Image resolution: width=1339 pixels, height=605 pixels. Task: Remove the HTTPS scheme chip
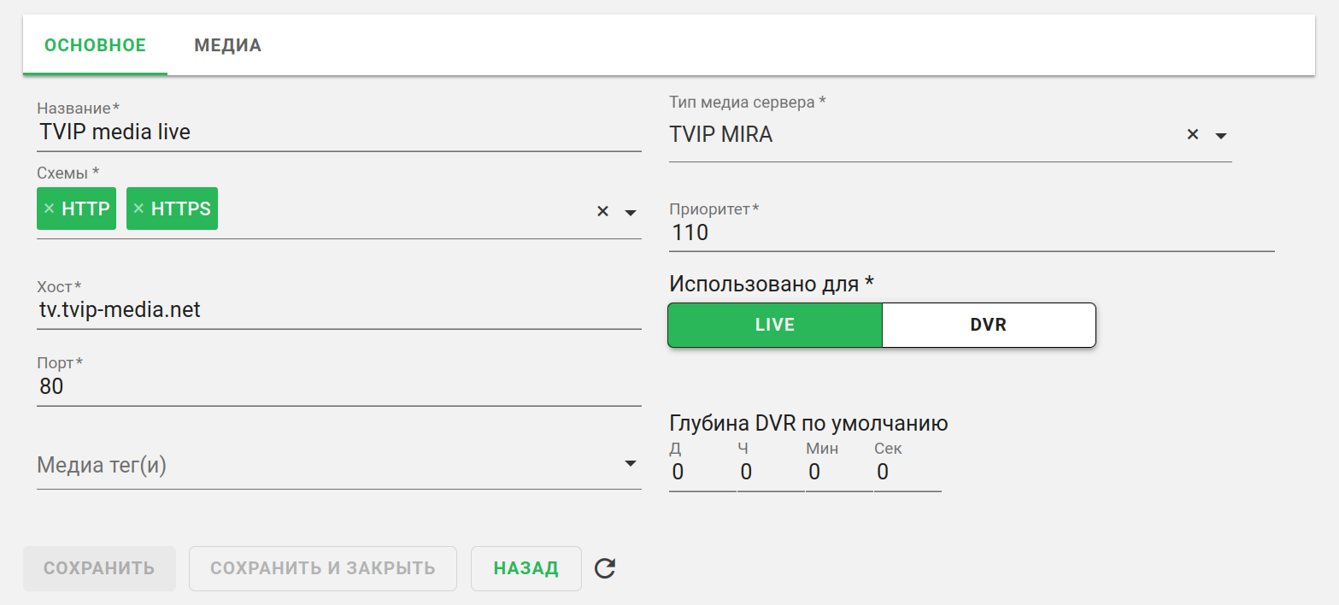(x=138, y=209)
